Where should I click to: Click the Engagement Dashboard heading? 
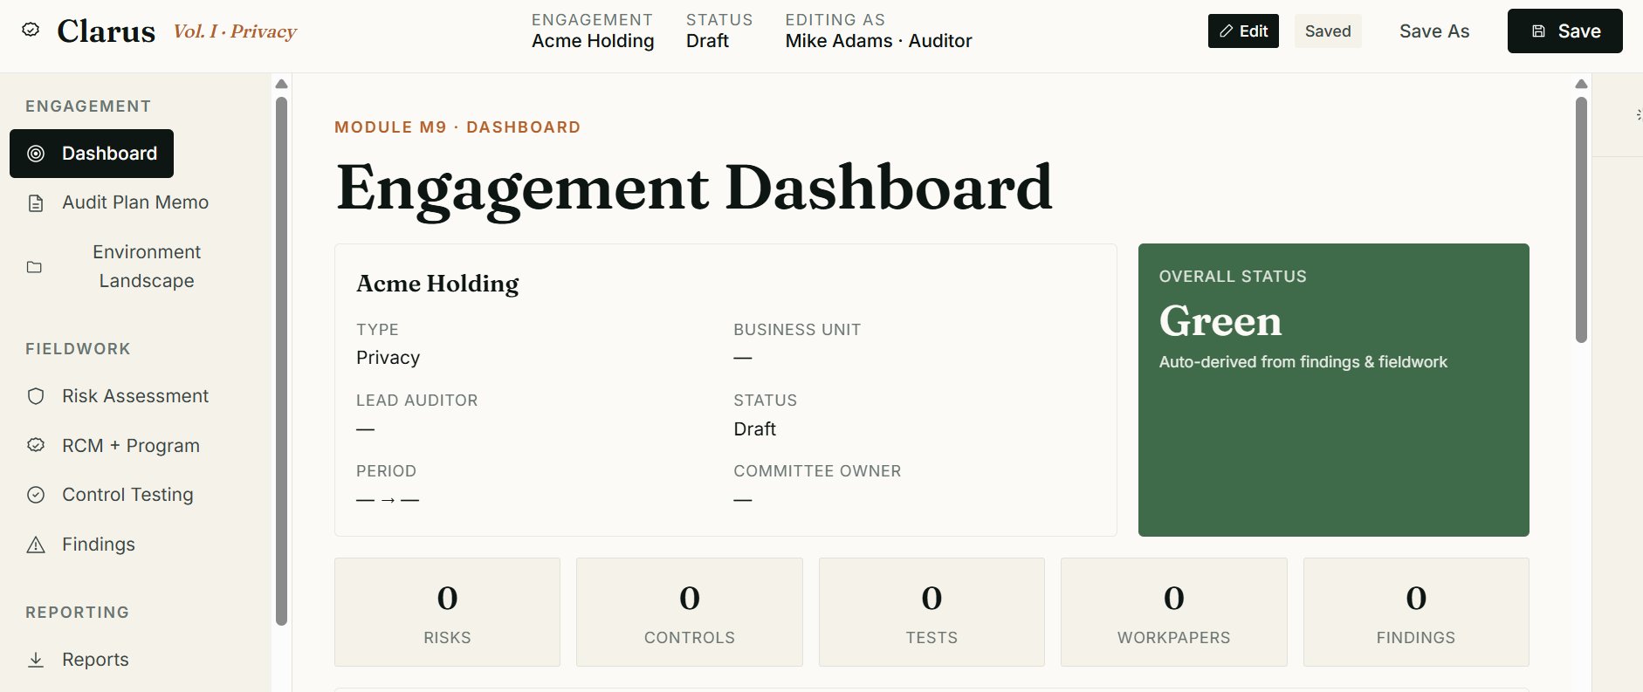pyautogui.click(x=694, y=188)
